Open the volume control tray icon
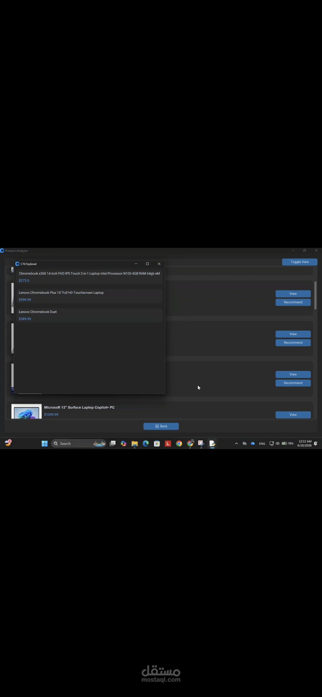Image resolution: width=322 pixels, height=697 pixels. 278,444
